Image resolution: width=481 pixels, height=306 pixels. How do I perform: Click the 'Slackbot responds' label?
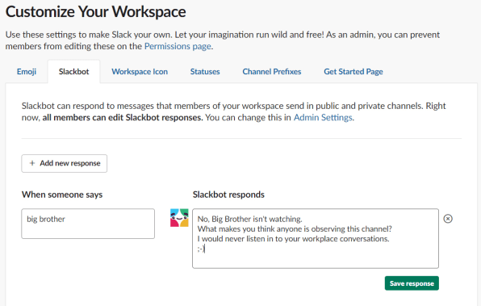(x=228, y=195)
